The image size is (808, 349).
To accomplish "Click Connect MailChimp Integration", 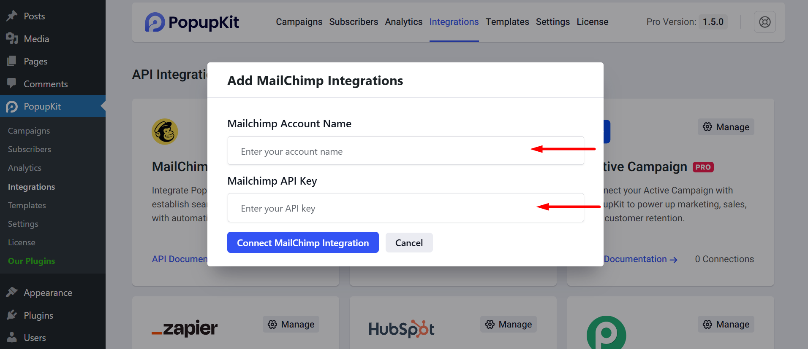I will 302,242.
